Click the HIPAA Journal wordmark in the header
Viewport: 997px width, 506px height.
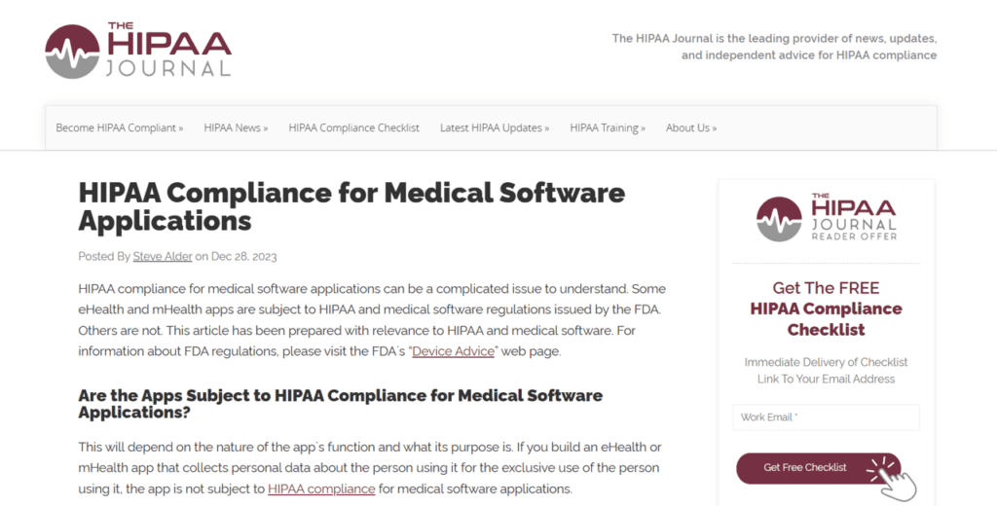(x=168, y=52)
